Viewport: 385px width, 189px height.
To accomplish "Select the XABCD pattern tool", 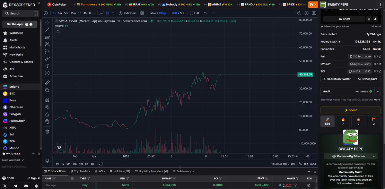I will pos(47,44).
